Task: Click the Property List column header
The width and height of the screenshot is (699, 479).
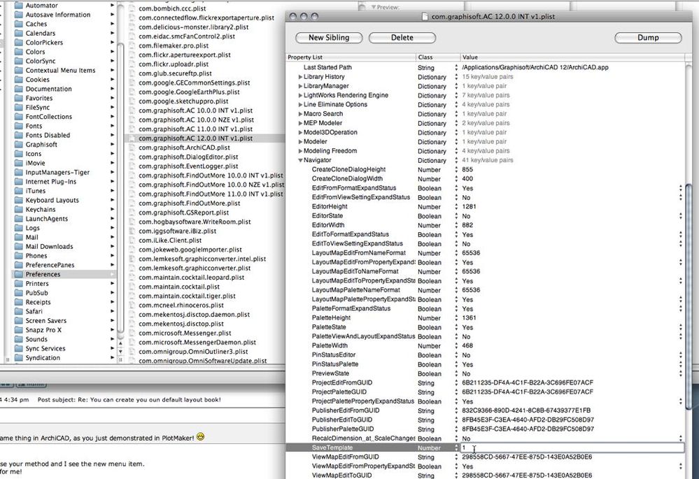Action: [x=351, y=57]
